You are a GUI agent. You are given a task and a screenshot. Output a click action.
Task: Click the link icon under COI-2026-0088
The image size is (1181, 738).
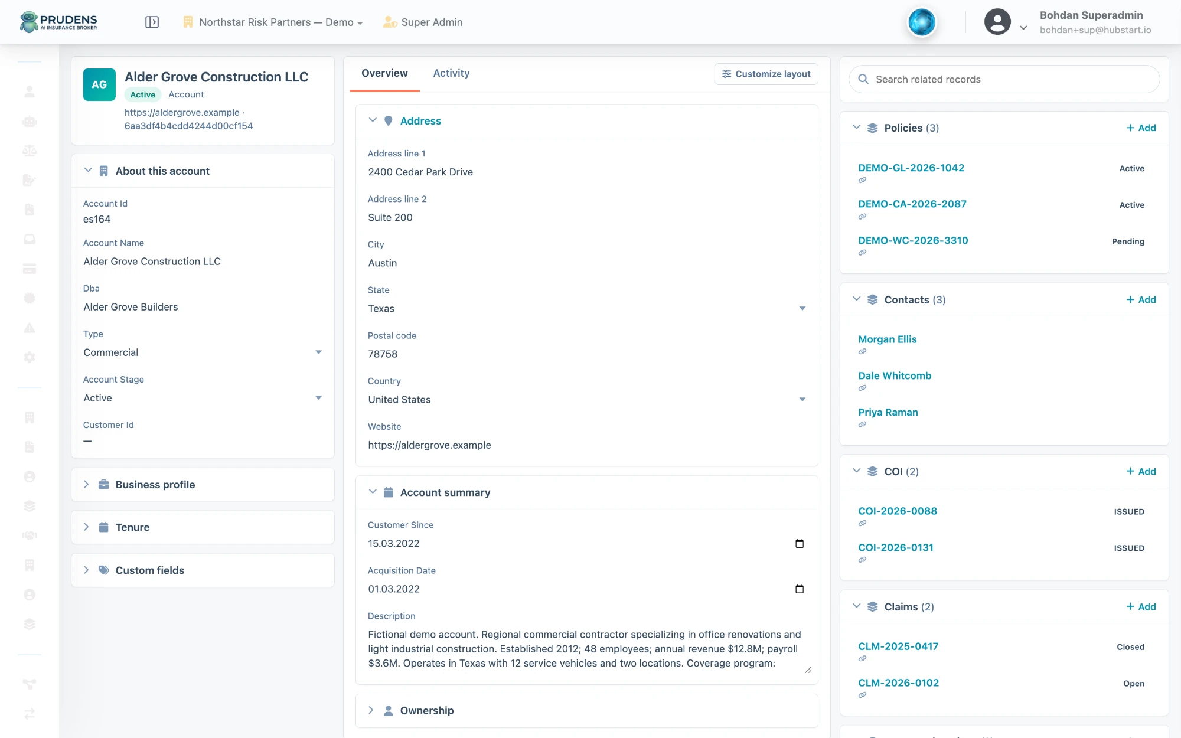[862, 523]
